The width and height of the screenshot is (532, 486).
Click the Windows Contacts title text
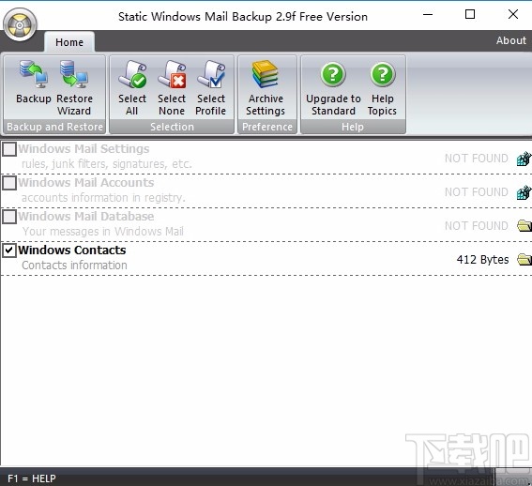(x=72, y=251)
